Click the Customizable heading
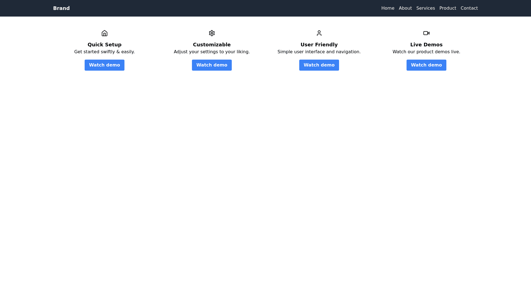This screenshot has height=298, width=531. [212, 45]
